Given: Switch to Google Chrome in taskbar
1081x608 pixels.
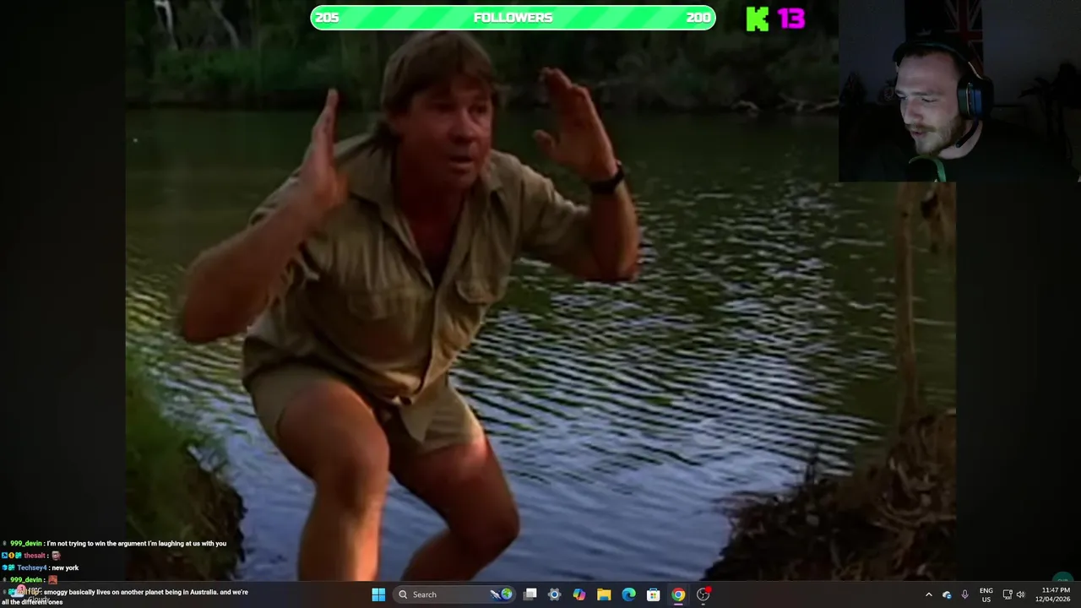Looking at the screenshot, I should [678, 594].
